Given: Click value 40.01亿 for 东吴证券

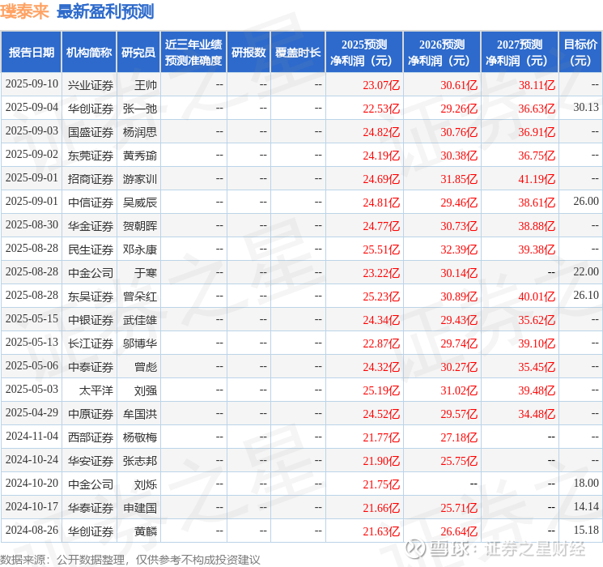Looking at the screenshot, I should (x=537, y=296).
